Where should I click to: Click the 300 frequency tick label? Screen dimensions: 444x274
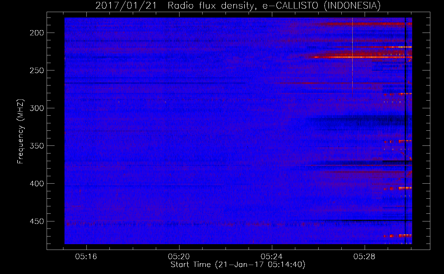[x=36, y=108]
